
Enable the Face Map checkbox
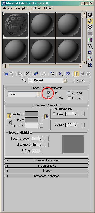point(49,98)
